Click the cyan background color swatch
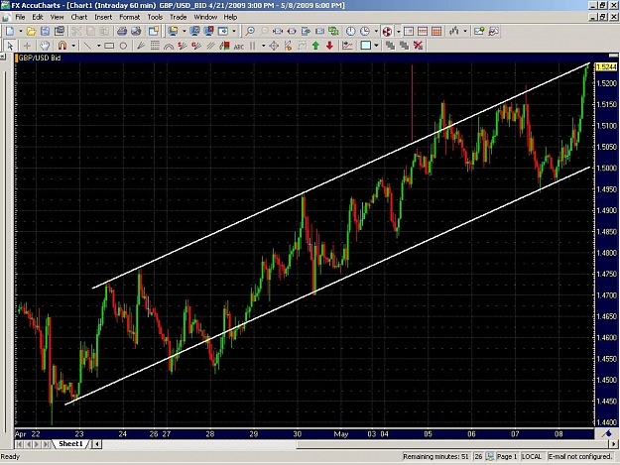The height and width of the screenshot is (465, 620). click(x=366, y=46)
